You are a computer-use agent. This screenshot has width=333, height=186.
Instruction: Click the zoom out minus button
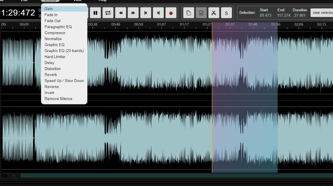4,176
